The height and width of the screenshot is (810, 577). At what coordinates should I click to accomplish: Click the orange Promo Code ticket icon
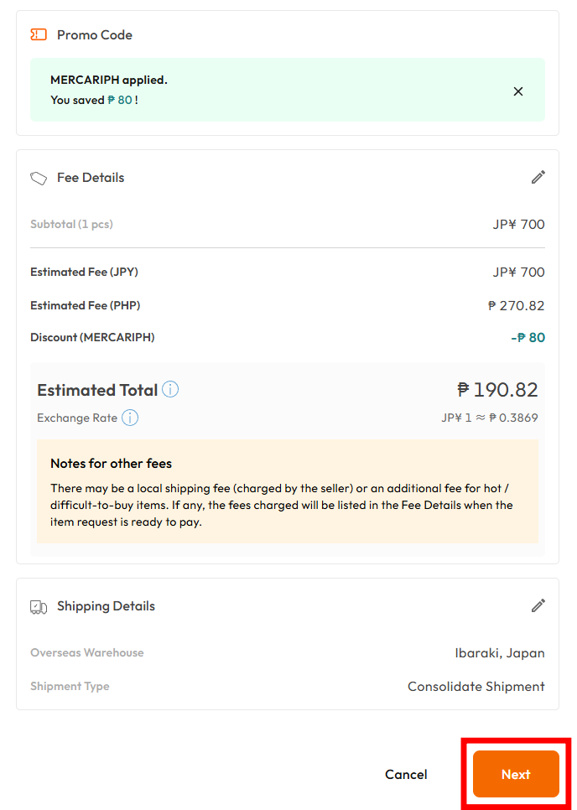point(39,34)
